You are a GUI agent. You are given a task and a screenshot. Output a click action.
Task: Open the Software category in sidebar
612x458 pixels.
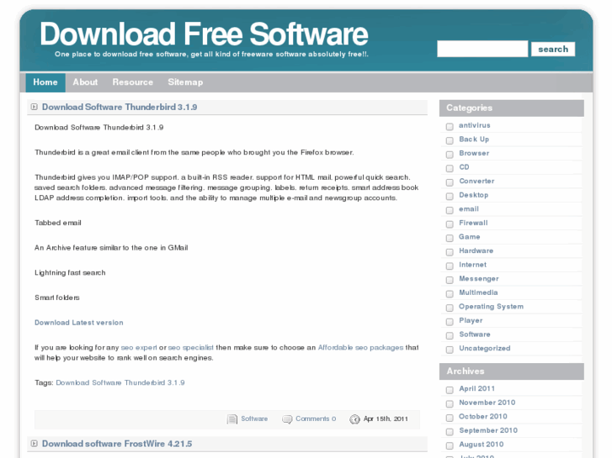(475, 334)
